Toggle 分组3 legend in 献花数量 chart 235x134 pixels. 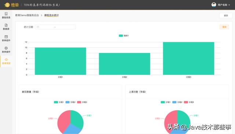pyautogui.click(x=82, y=102)
